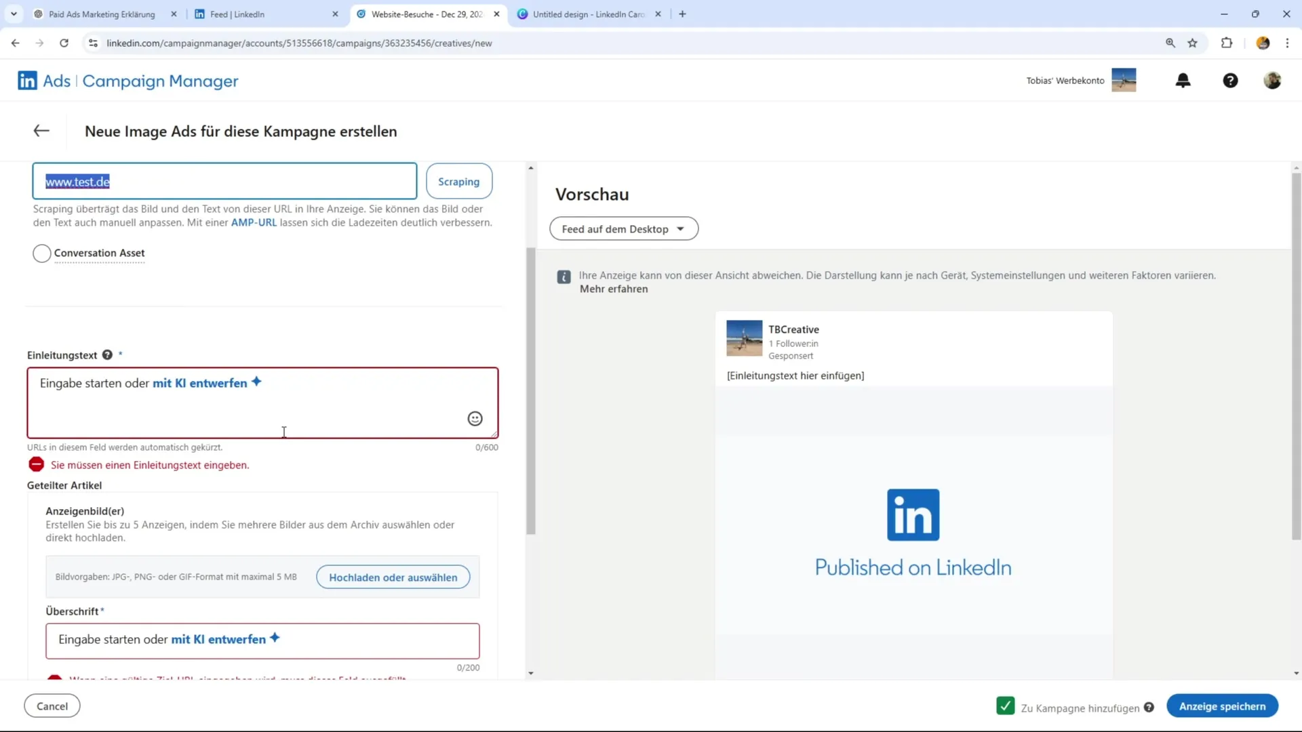Click the LinkedIn Ads logo icon
Image resolution: width=1302 pixels, height=732 pixels.
pyautogui.click(x=27, y=81)
